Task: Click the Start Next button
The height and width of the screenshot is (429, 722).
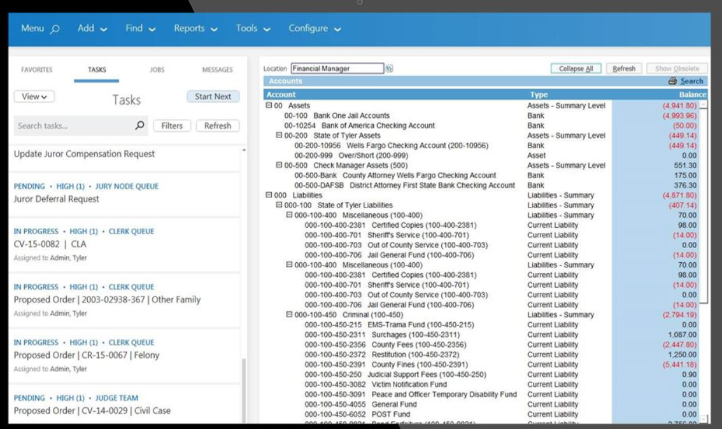Action: (x=213, y=97)
